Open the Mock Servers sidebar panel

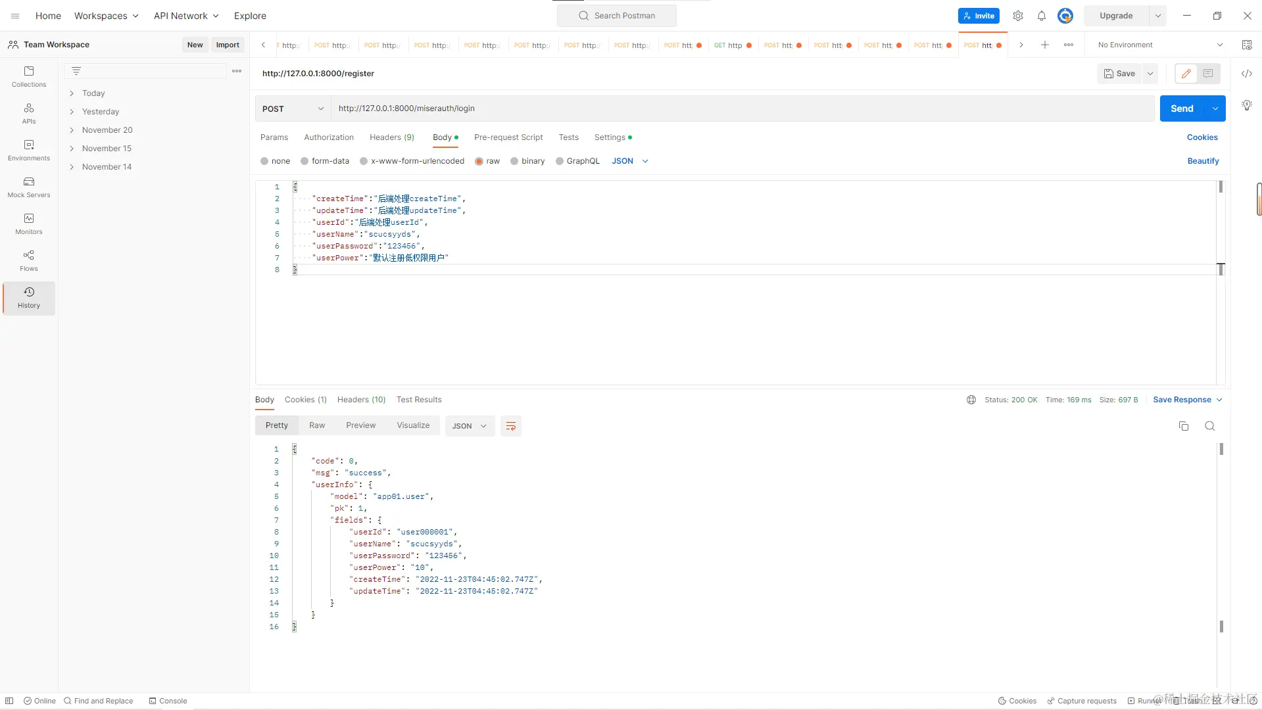(x=29, y=187)
